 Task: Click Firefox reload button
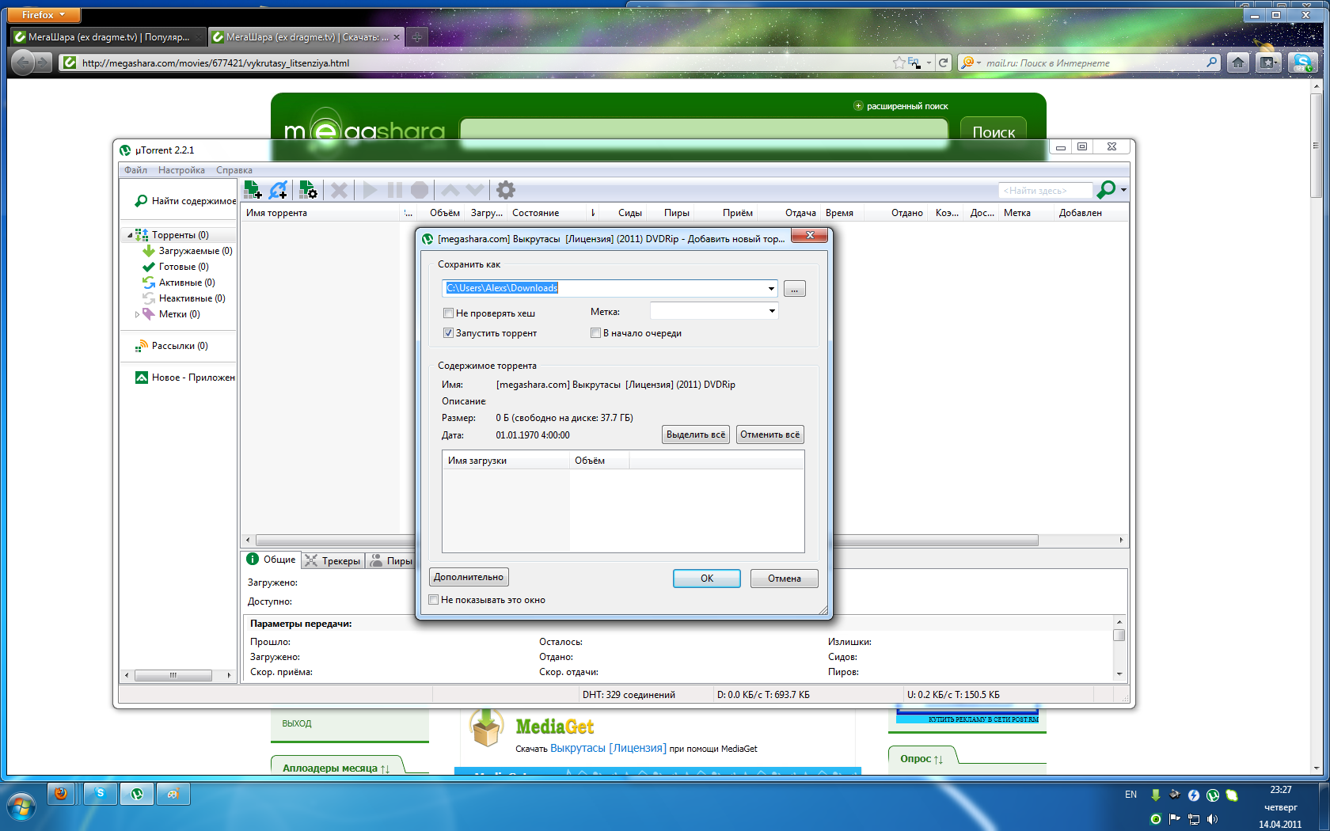coord(943,63)
